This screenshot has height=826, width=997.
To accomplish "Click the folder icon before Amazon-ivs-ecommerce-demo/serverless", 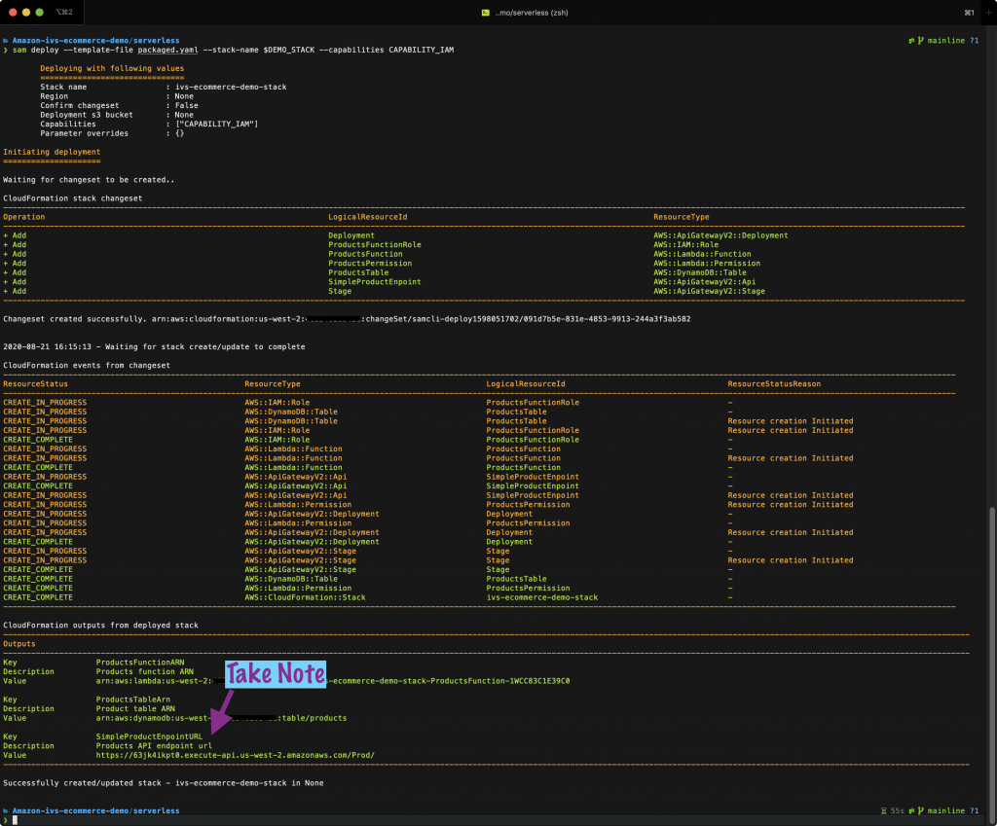I will pyautogui.click(x=8, y=41).
